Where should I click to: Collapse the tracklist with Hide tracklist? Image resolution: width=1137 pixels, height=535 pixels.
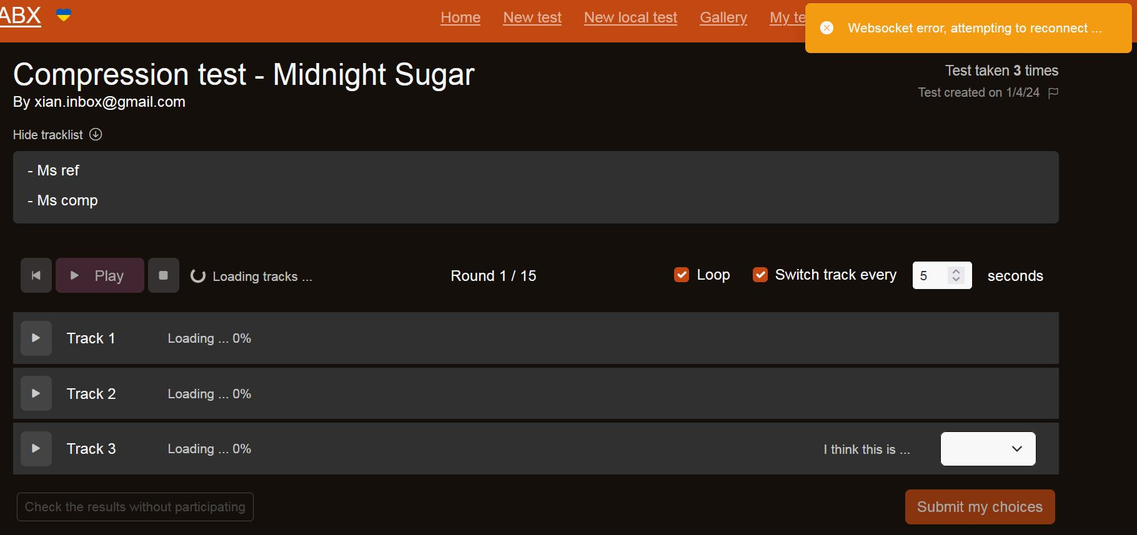click(x=57, y=135)
